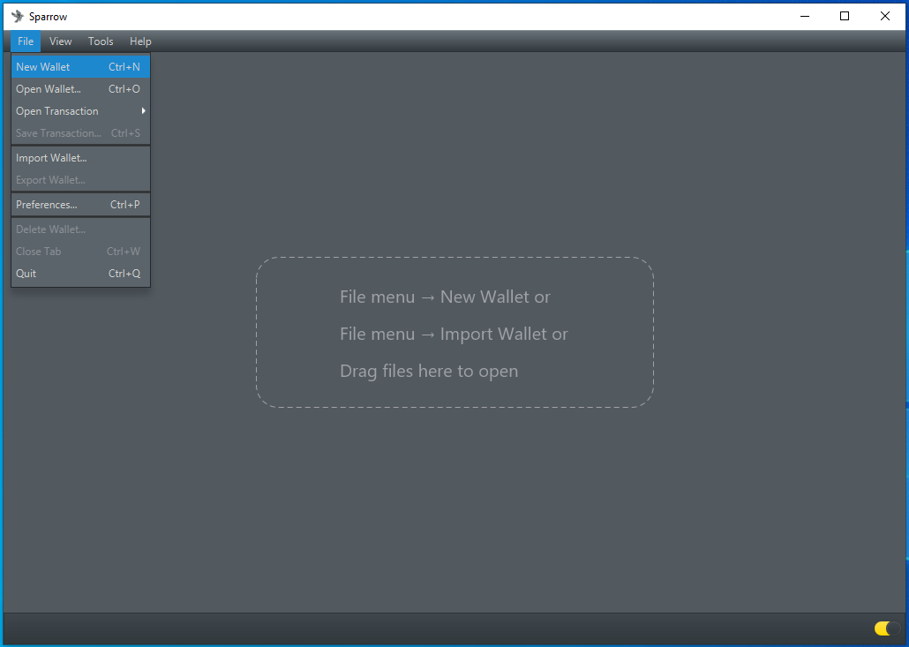Open the Help menu
The height and width of the screenshot is (647, 909).
[x=140, y=41]
